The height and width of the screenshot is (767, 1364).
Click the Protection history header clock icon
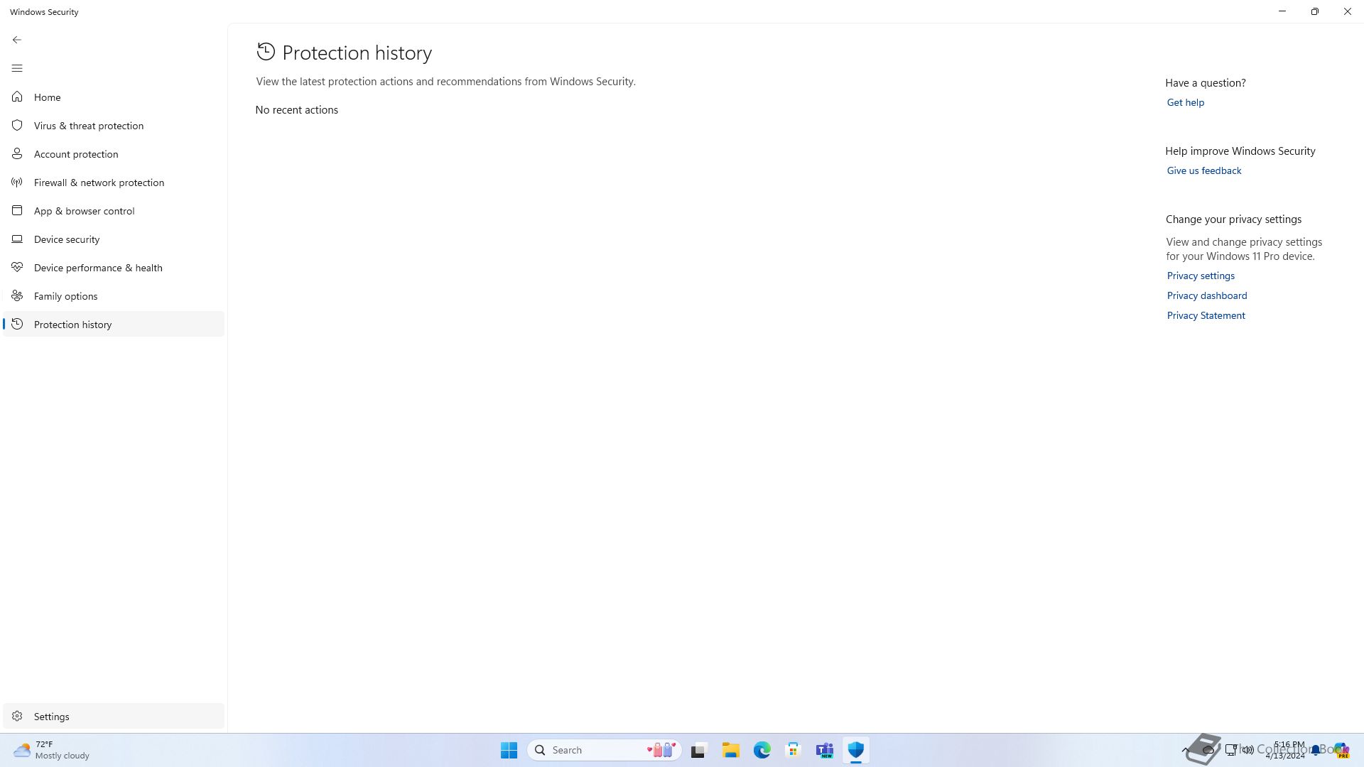tap(266, 52)
